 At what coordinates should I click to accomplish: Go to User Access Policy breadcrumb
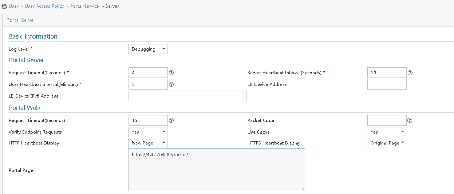44,6
